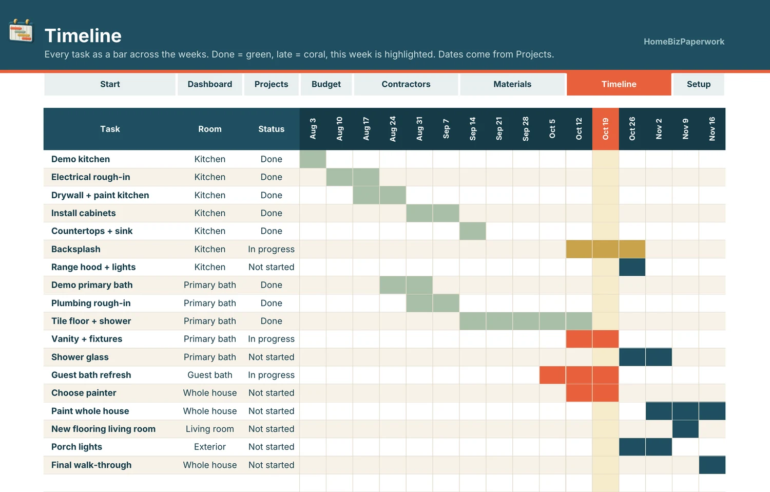Click the Final walk-through bar in Nov 16
The height and width of the screenshot is (492, 770).
pyautogui.click(x=712, y=465)
